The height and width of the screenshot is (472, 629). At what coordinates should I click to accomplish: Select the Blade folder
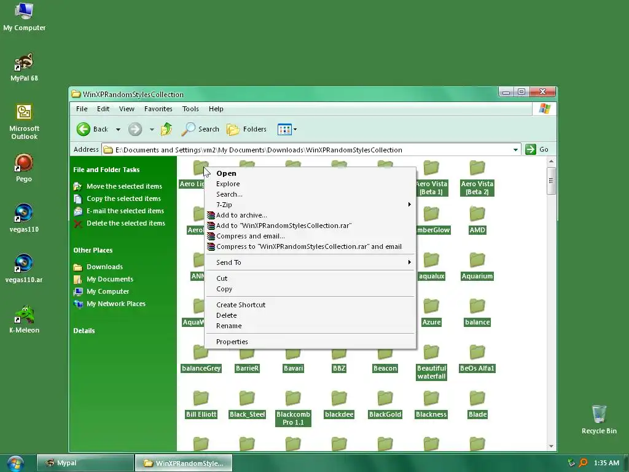tap(477, 404)
